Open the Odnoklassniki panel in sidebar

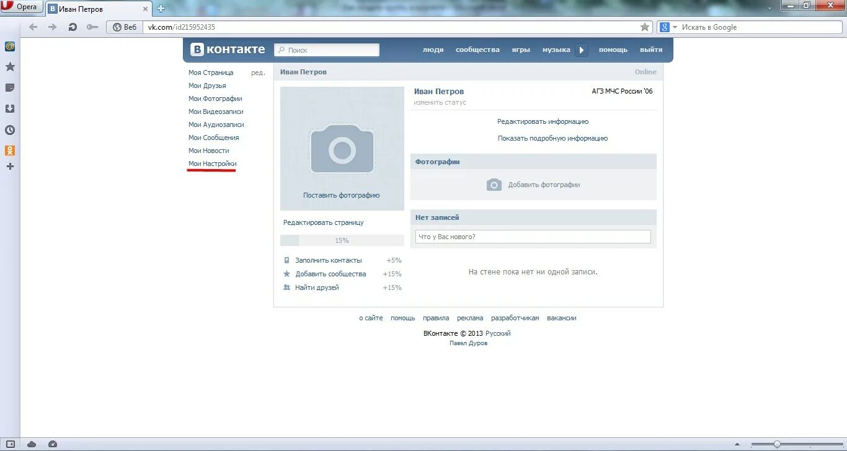(x=10, y=151)
